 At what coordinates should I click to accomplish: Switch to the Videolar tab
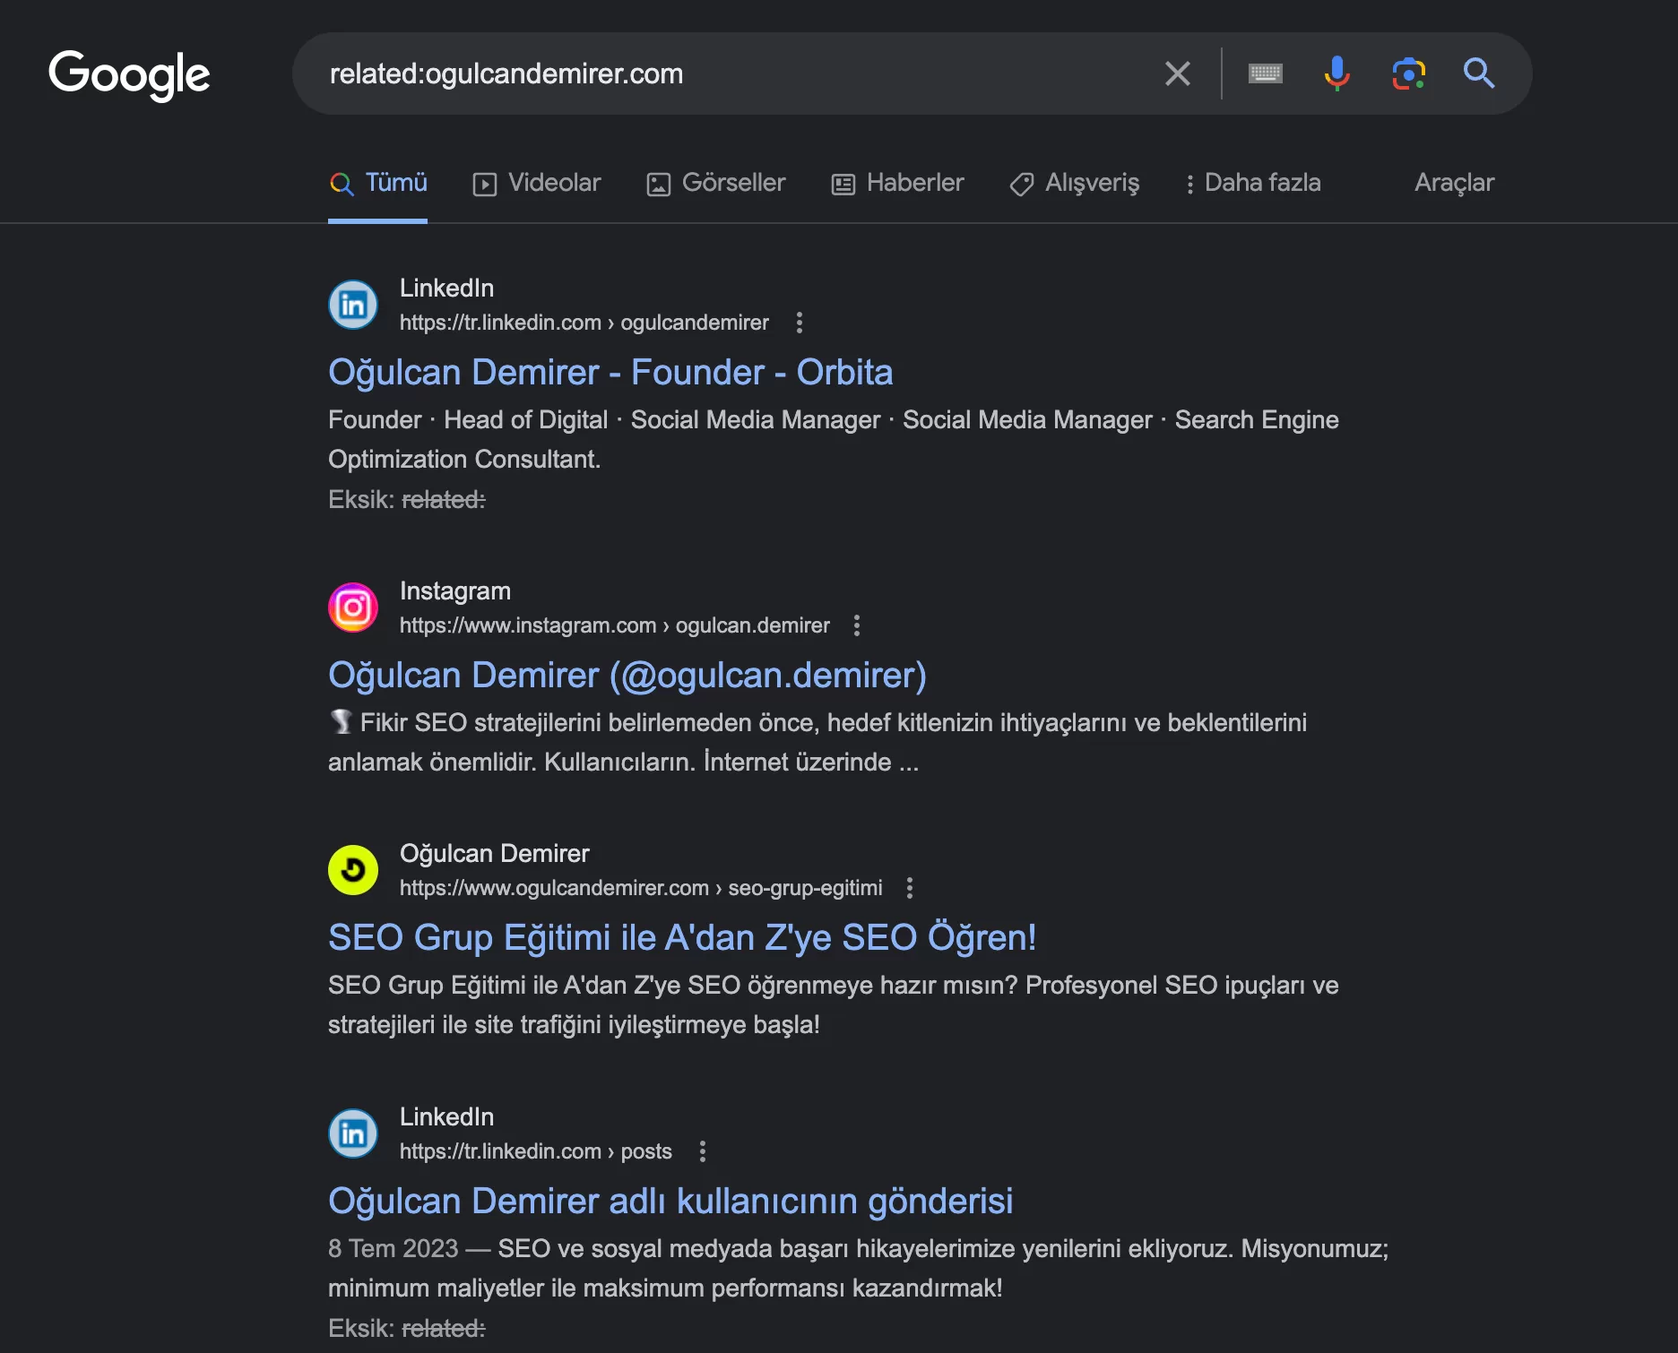[x=537, y=183]
